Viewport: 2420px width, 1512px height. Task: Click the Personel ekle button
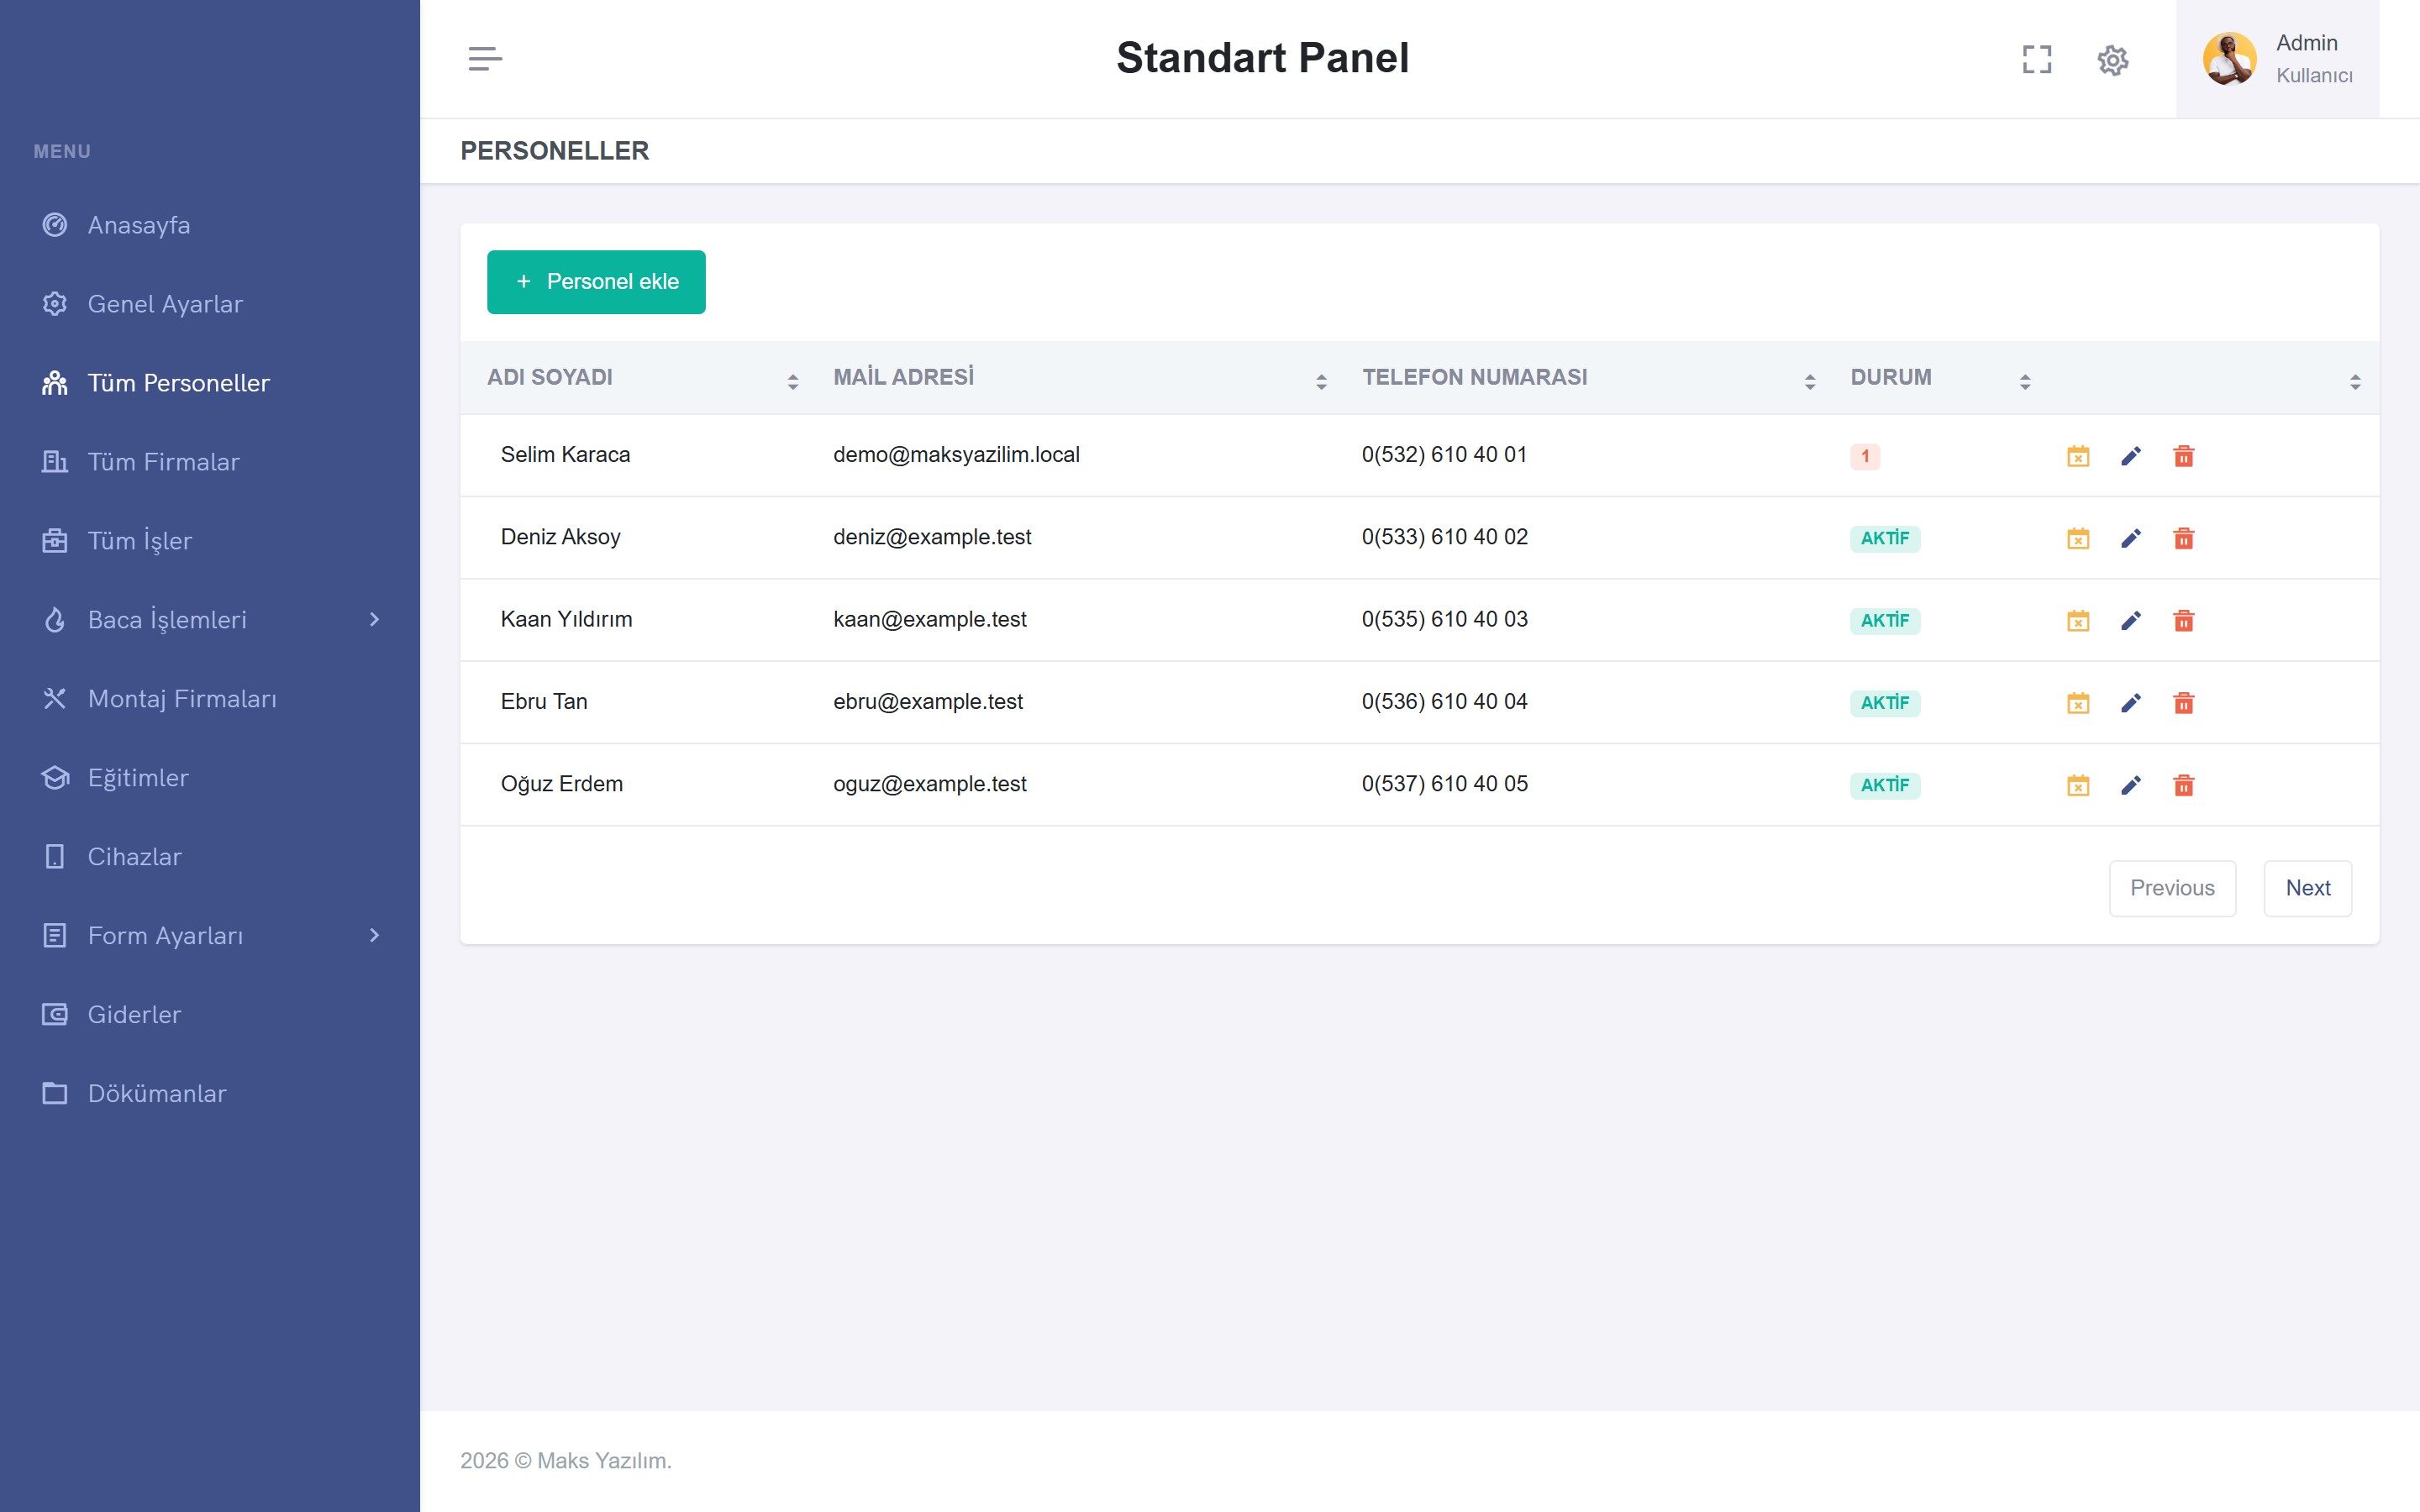(596, 282)
